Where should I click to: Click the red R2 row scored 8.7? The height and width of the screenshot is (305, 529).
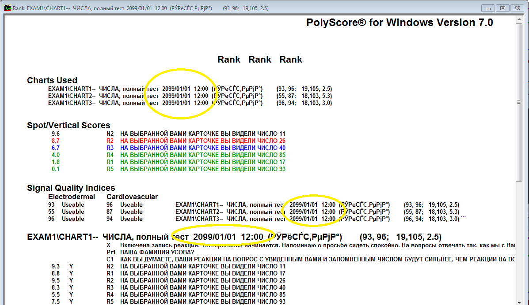pyautogui.click(x=168, y=141)
